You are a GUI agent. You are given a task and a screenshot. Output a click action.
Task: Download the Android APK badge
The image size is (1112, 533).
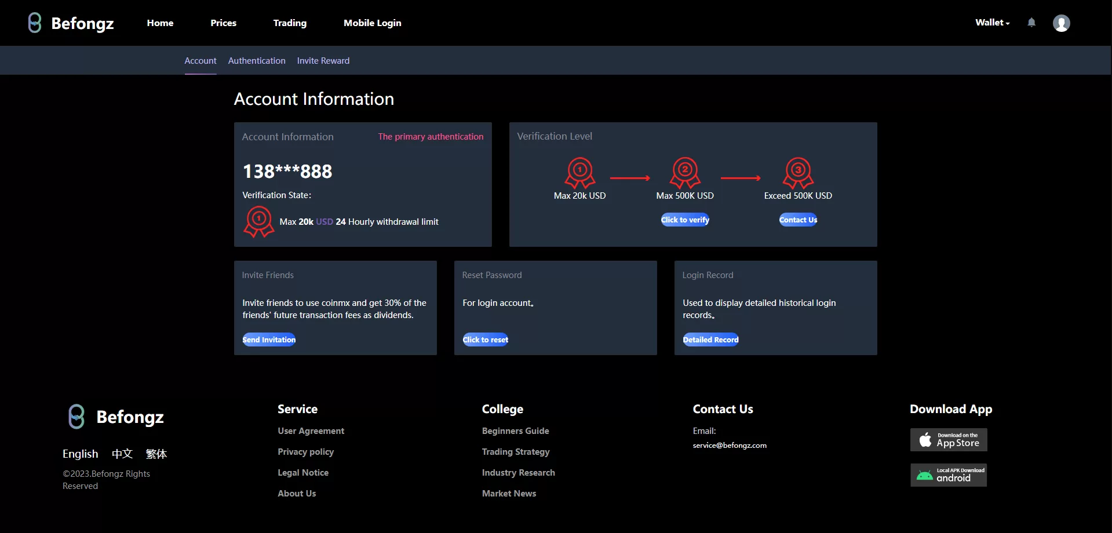[x=949, y=475]
